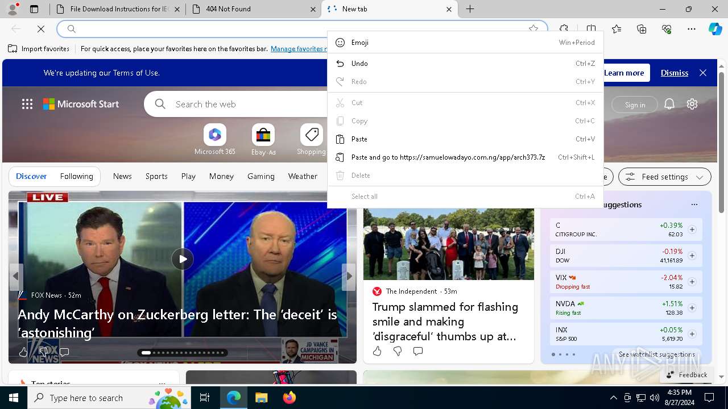Open the Ebay ad shortcut
Screen dimensions: 728x409
[x=263, y=139]
